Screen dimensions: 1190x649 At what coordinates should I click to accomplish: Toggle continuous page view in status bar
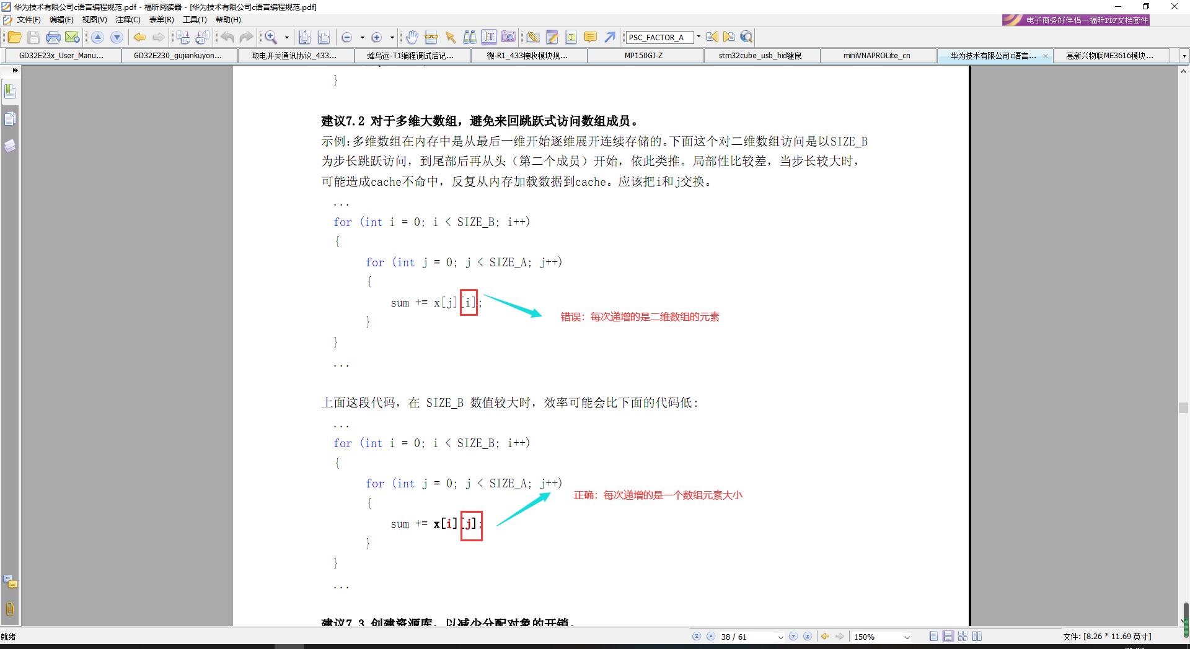click(x=948, y=636)
